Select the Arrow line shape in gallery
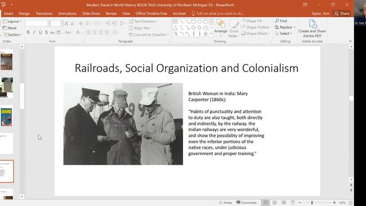366x206 pixels. [x=188, y=22]
